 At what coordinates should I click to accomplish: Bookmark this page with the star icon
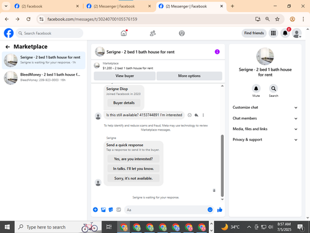(277, 19)
